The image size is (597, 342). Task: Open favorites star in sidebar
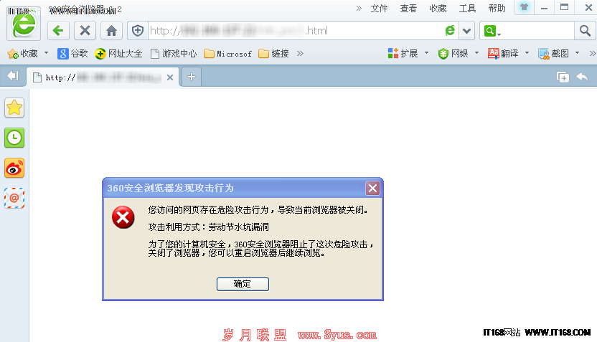pos(14,108)
